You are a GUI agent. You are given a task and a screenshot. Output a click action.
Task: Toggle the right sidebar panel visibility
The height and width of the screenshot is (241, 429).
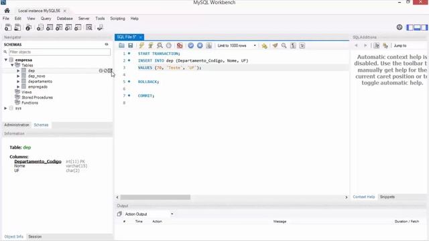pyautogui.click(x=424, y=27)
